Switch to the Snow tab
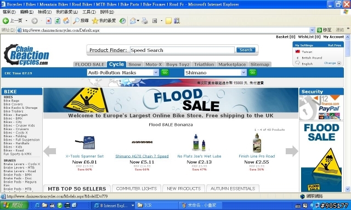Image resolution: width=351 pixels, height=210 pixels. point(134,65)
